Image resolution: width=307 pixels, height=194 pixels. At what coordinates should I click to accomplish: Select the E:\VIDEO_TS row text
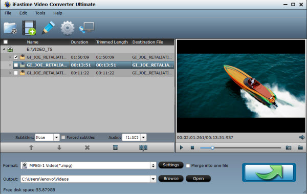[x=39, y=49]
